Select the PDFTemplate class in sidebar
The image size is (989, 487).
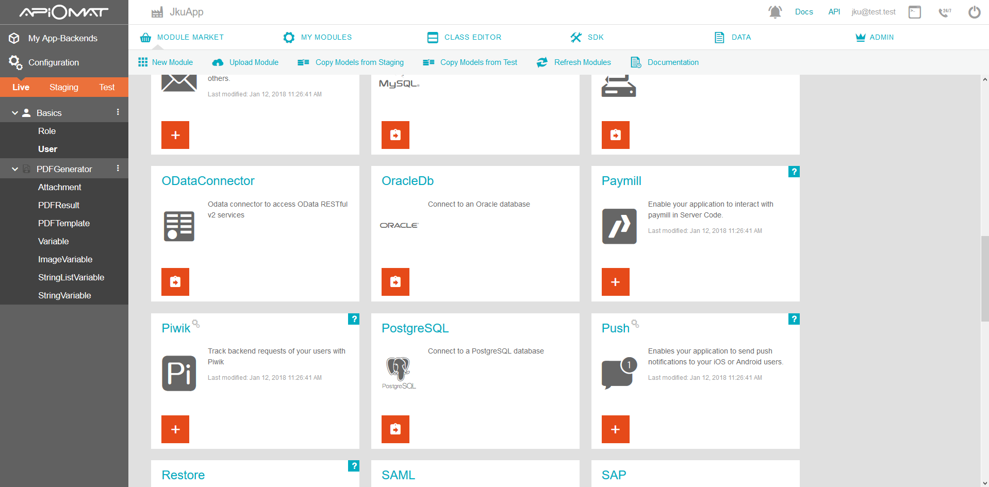pos(64,223)
